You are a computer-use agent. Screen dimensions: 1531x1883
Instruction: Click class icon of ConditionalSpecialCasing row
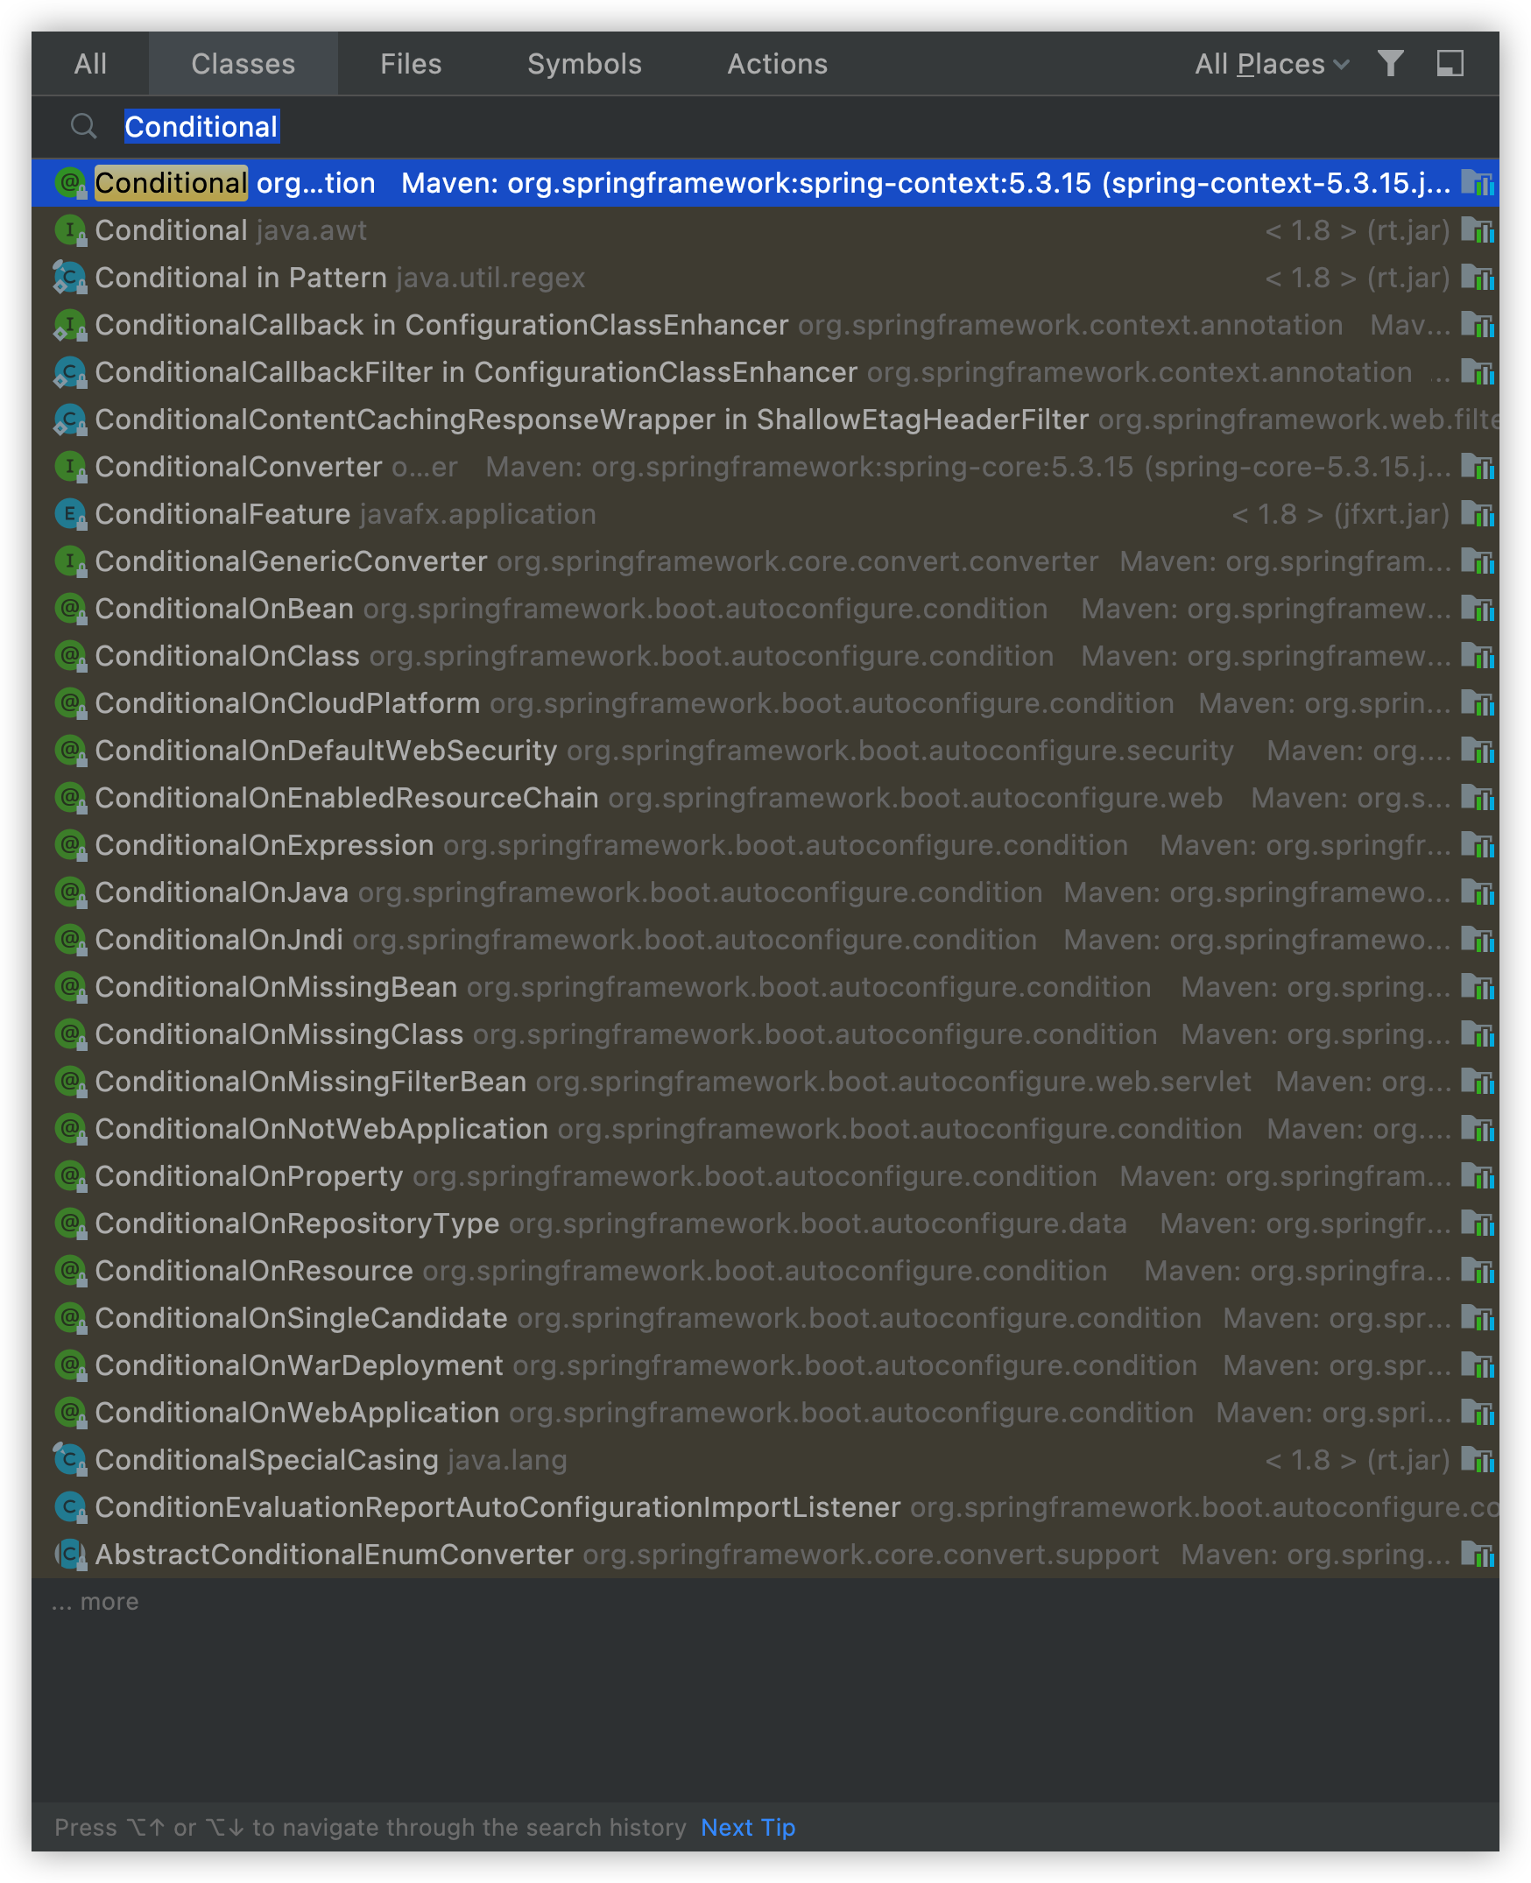pos(71,1460)
